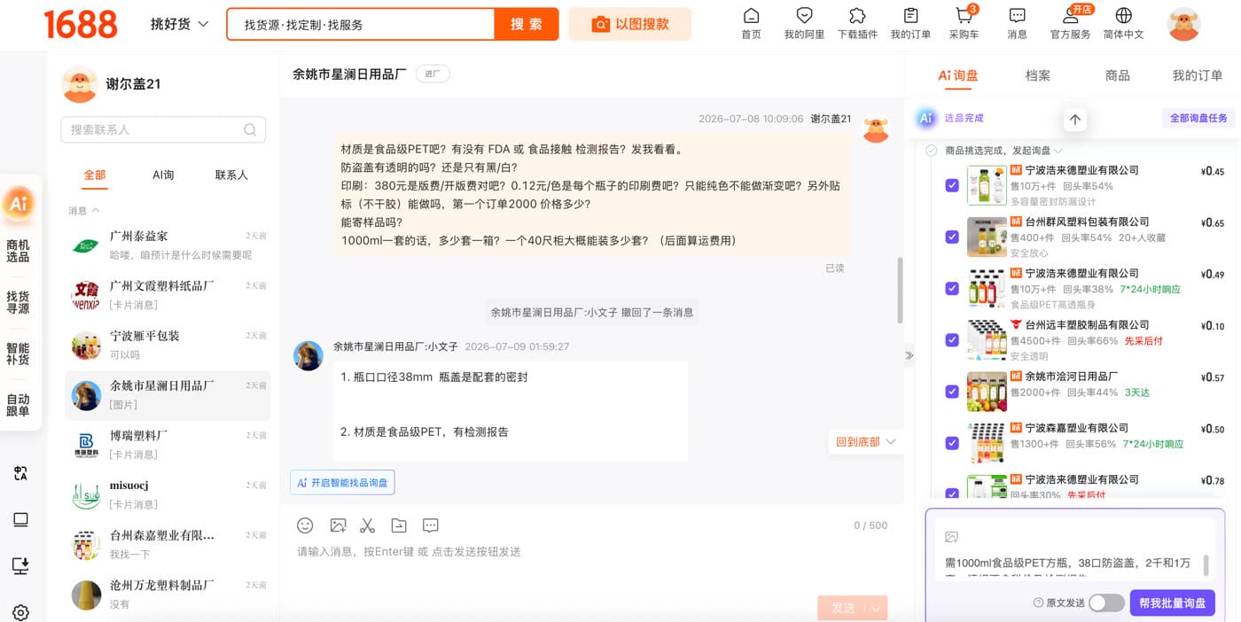
Task: Focus the 搜索联系人 input field
Action: [x=163, y=129]
